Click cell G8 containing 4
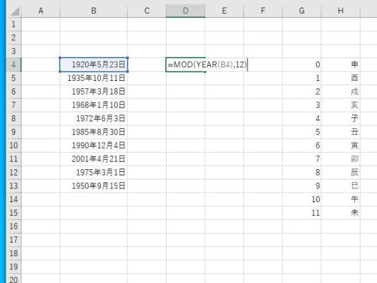The image size is (377, 283). [302, 119]
